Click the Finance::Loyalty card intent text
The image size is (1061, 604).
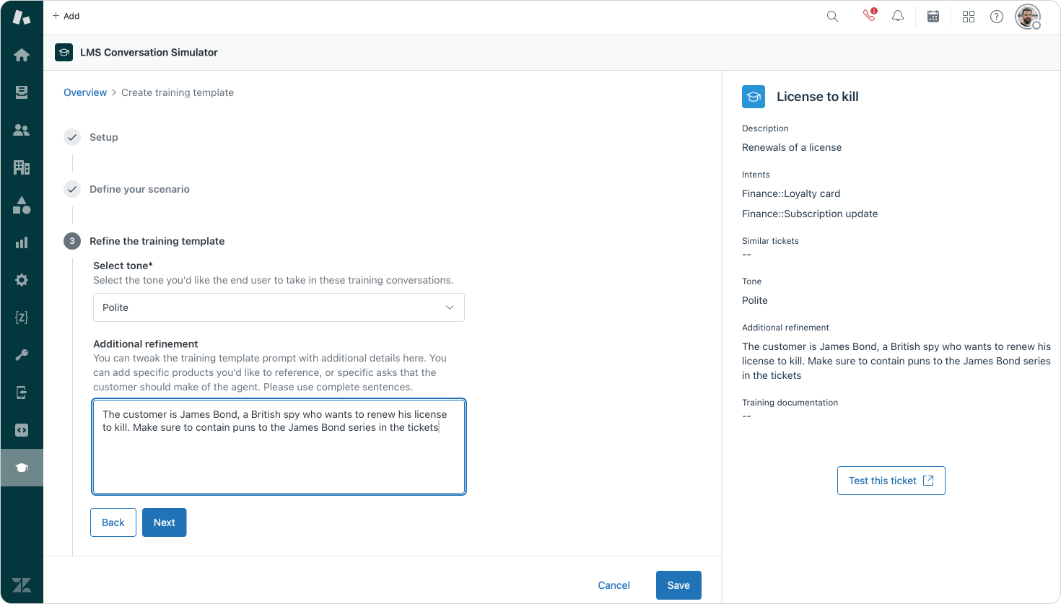[x=791, y=193]
